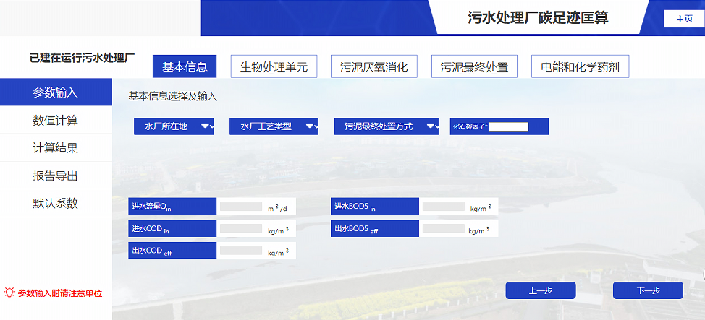This screenshot has width=705, height=320.
Task: Select 报告导出 in the sidebar
Action: point(56,176)
